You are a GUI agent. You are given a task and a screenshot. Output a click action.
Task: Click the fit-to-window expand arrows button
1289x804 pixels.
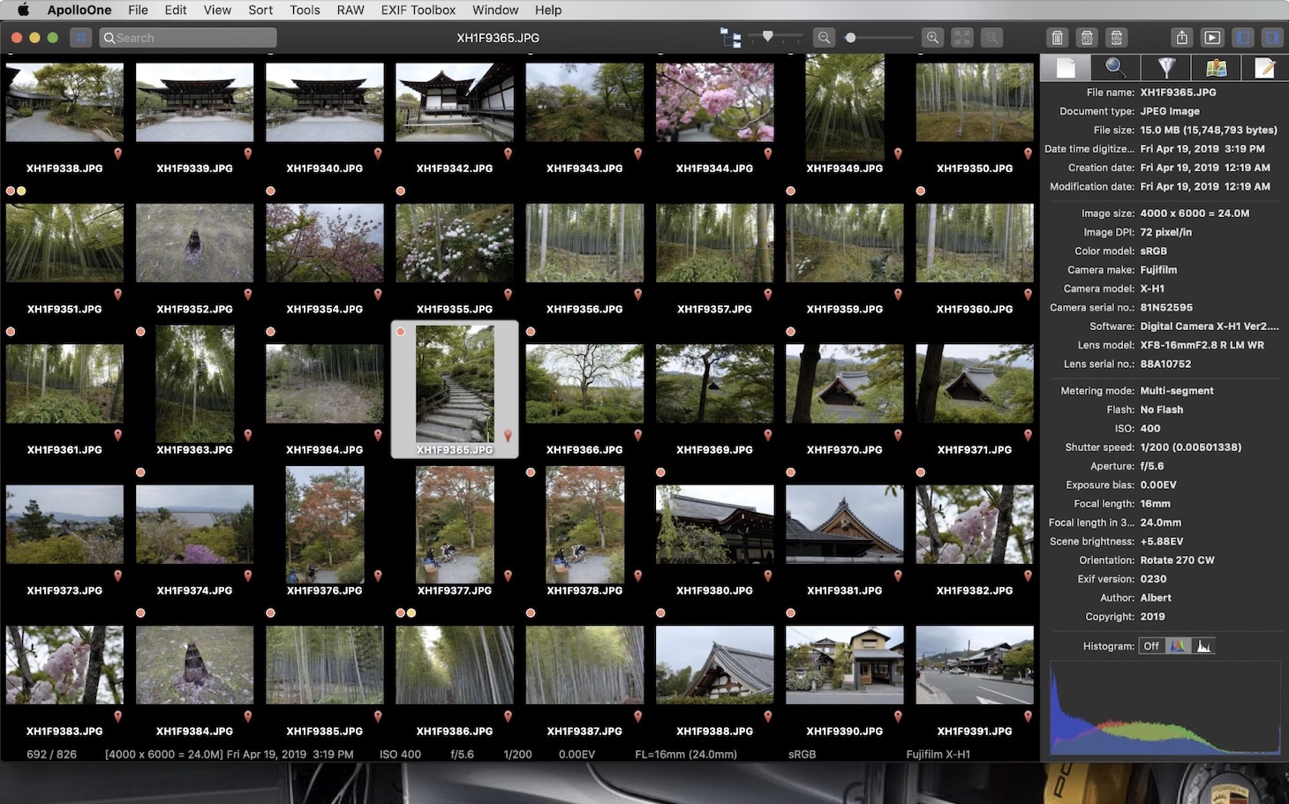(962, 38)
